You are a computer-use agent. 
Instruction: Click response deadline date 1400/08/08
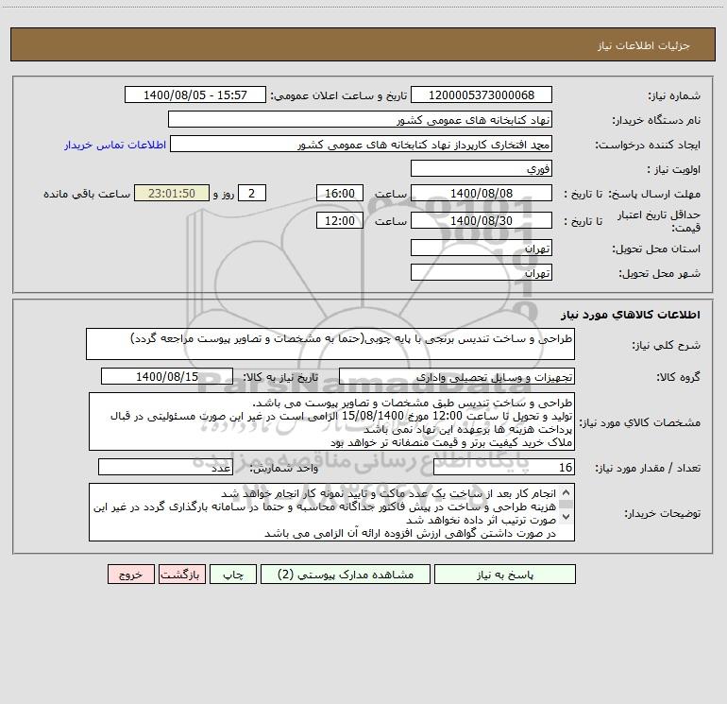pos(482,193)
